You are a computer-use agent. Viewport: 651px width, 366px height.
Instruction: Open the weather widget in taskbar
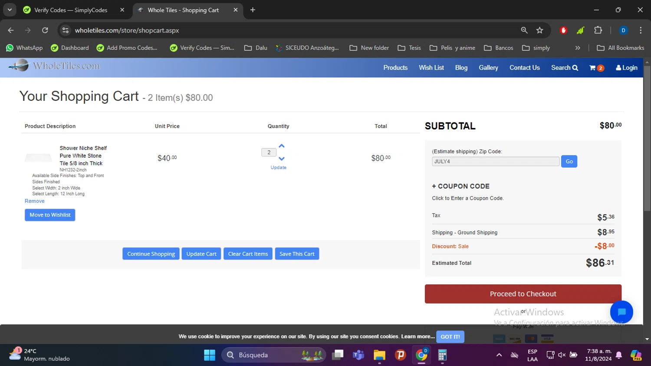click(x=40, y=355)
